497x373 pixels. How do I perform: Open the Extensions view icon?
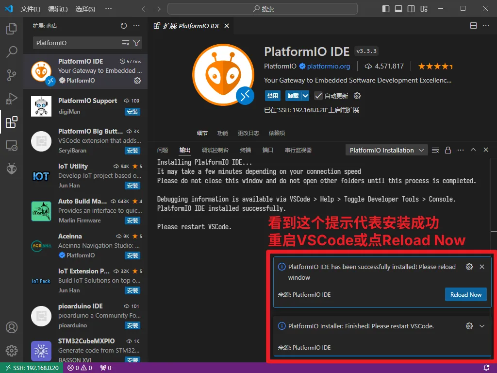click(x=12, y=122)
